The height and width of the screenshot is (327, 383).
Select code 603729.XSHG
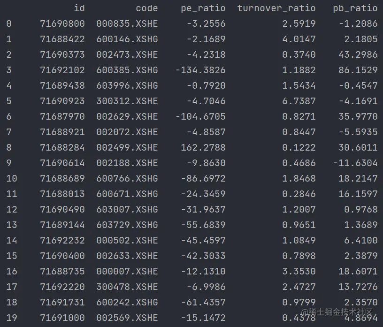tap(127, 225)
